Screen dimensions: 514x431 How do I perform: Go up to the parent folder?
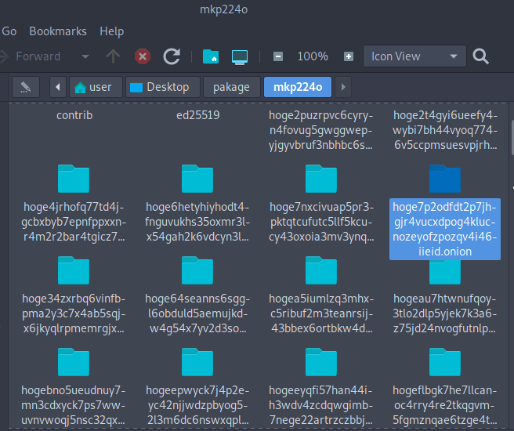(114, 56)
